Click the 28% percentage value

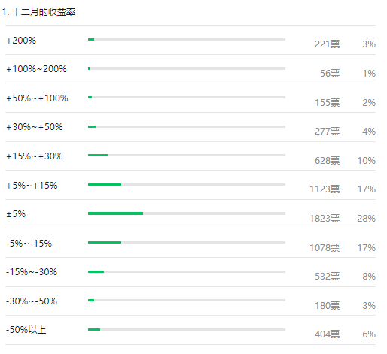(x=367, y=219)
